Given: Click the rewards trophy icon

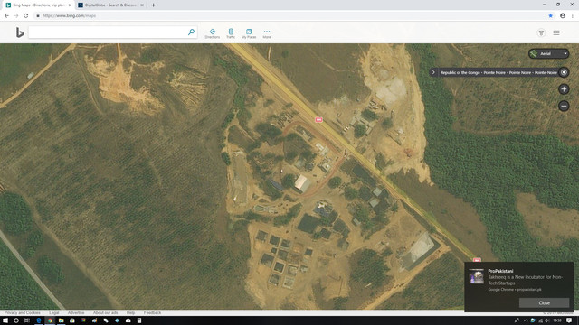Looking at the screenshot, I should coord(541,32).
